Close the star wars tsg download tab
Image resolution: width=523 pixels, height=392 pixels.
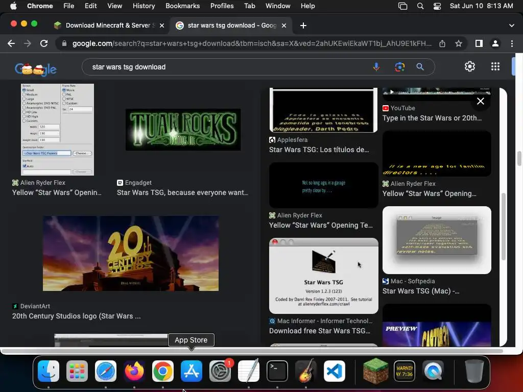[284, 26]
